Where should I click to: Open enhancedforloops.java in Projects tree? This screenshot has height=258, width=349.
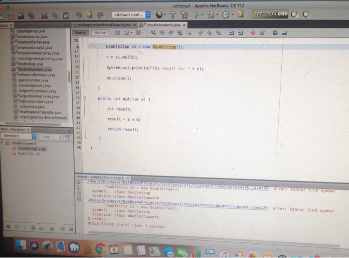[x=36, y=75]
